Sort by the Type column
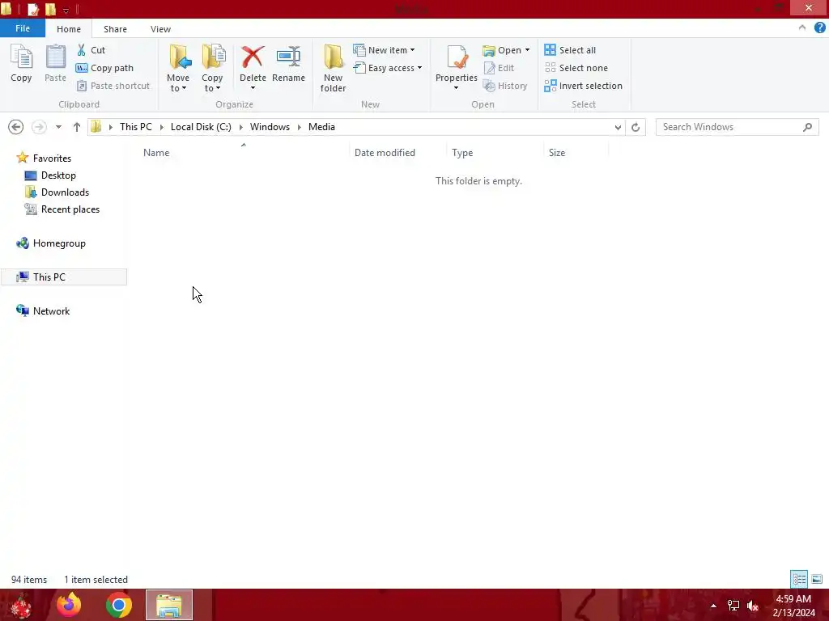829x621 pixels. 495,153
